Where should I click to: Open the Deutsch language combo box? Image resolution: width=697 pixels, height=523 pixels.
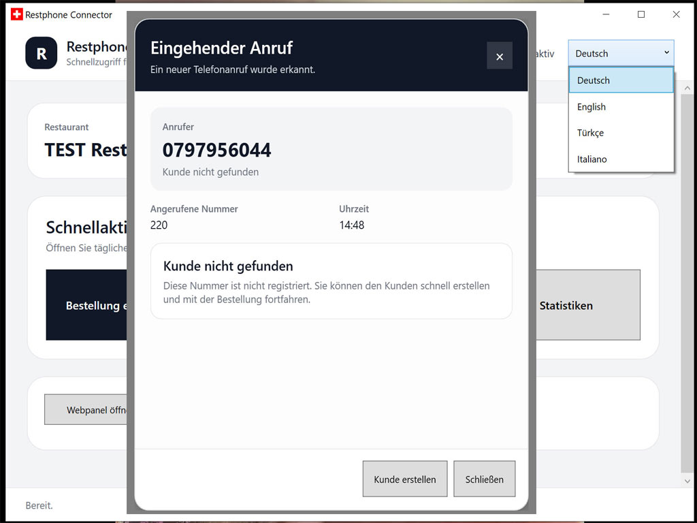(621, 53)
